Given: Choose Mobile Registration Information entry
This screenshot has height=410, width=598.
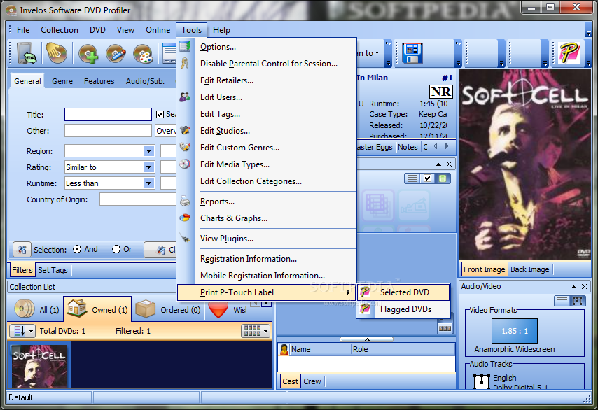Looking at the screenshot, I should point(263,276).
